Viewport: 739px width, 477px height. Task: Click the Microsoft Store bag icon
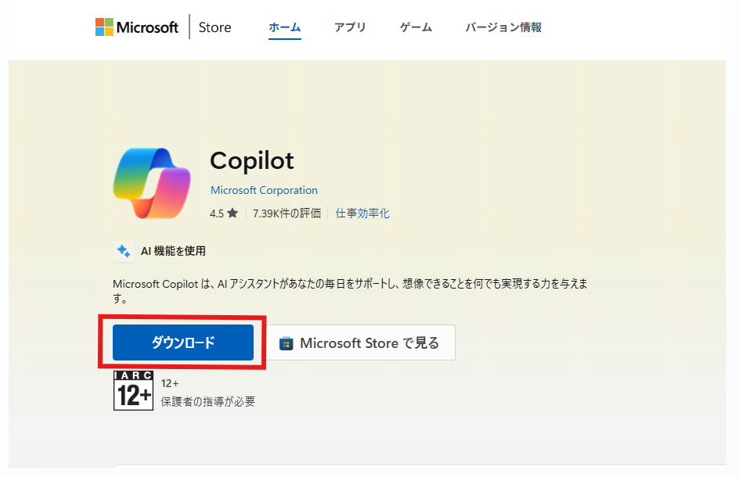click(287, 343)
